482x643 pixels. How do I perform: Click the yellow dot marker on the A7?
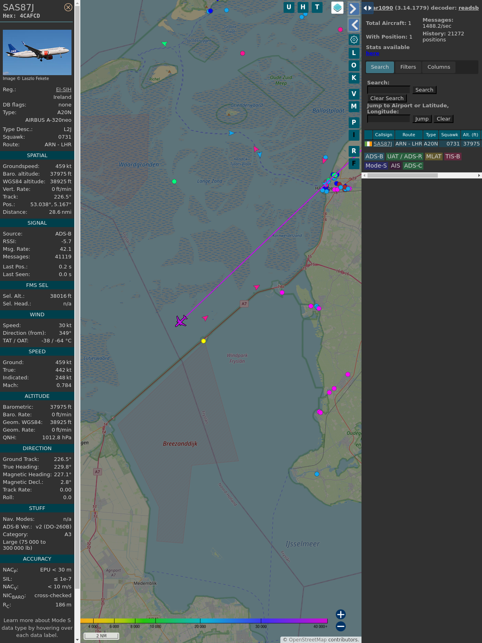(x=204, y=341)
